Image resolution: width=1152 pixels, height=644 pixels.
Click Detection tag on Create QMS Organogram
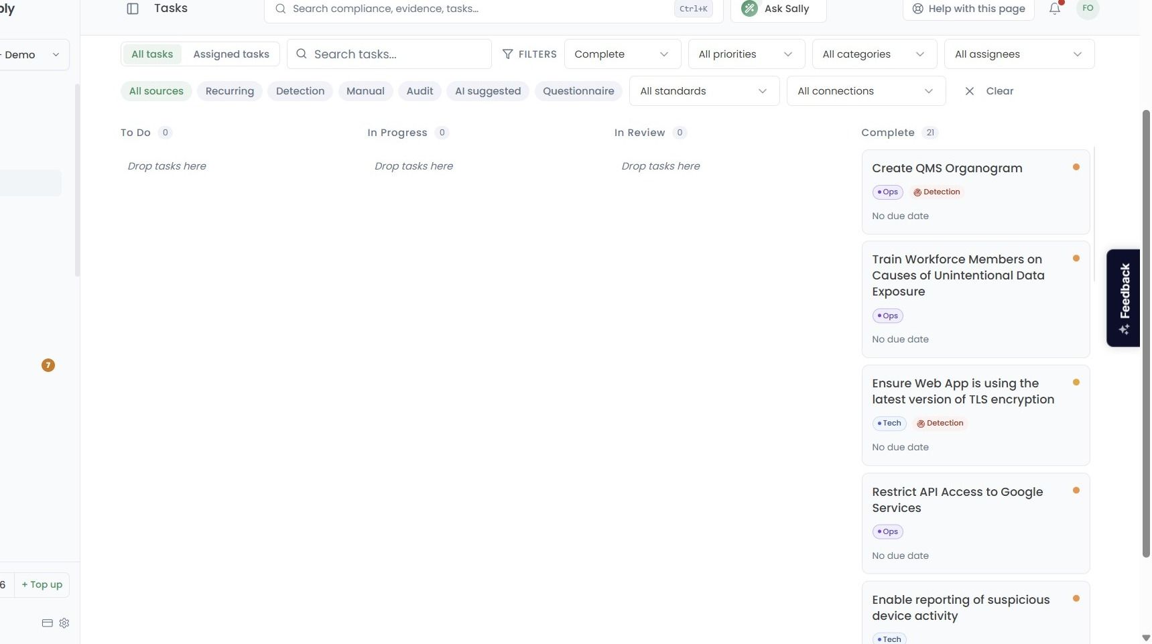(x=937, y=192)
